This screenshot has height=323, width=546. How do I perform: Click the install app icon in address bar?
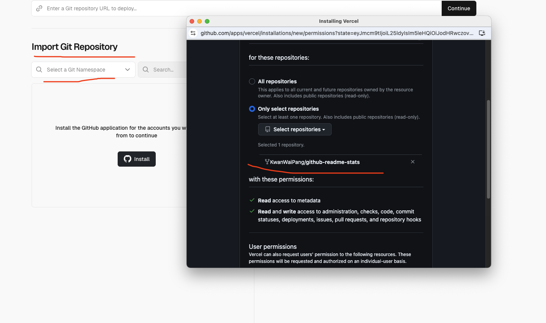[482, 33]
